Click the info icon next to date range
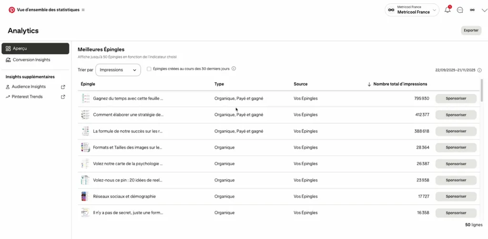488x239 pixels. pos(479,70)
